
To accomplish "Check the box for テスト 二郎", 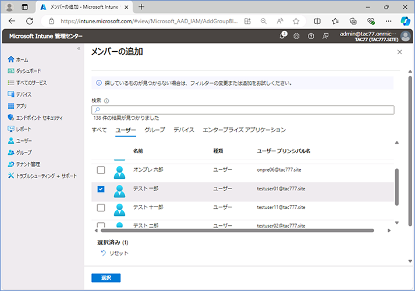I will 101,225.
